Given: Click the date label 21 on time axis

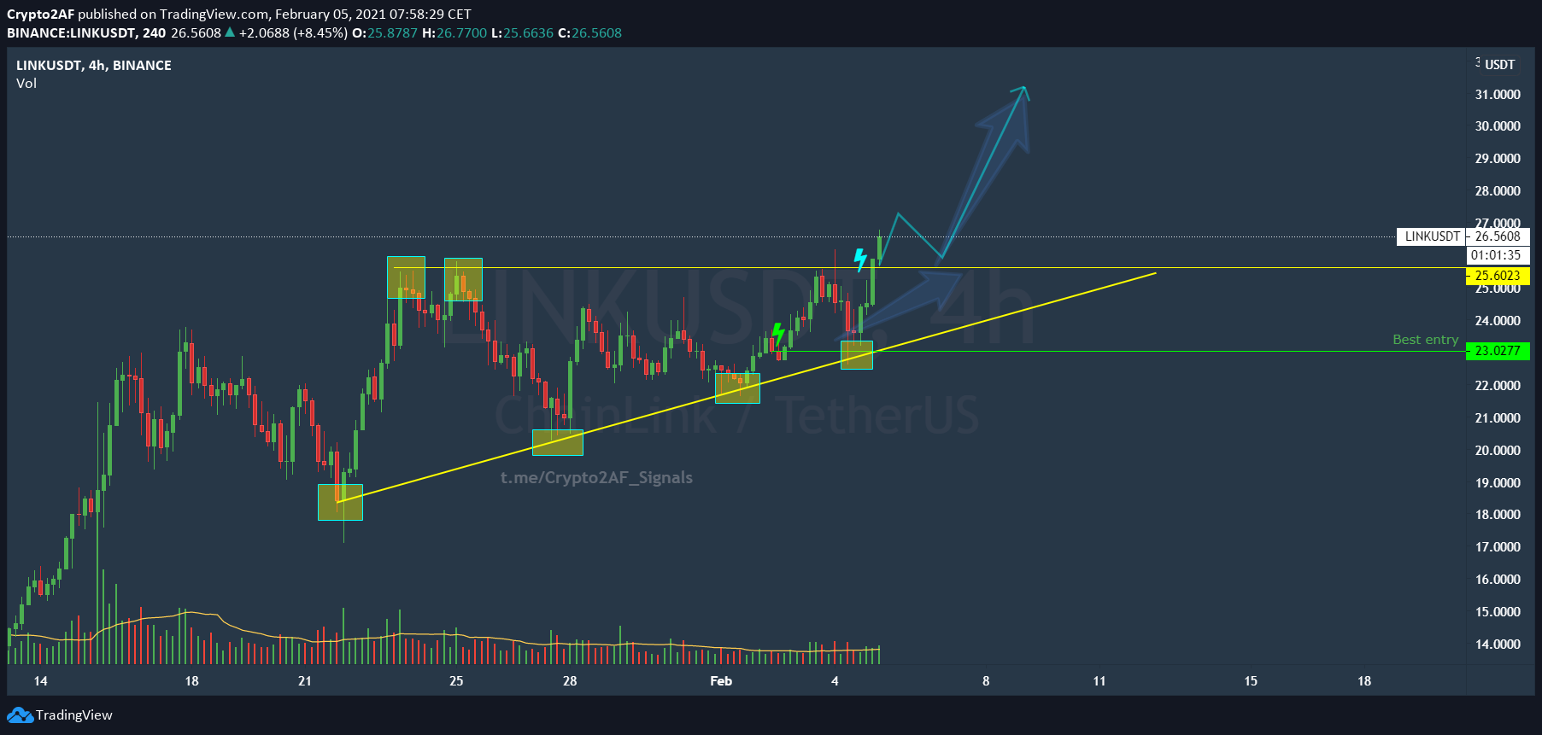Looking at the screenshot, I should (x=305, y=681).
